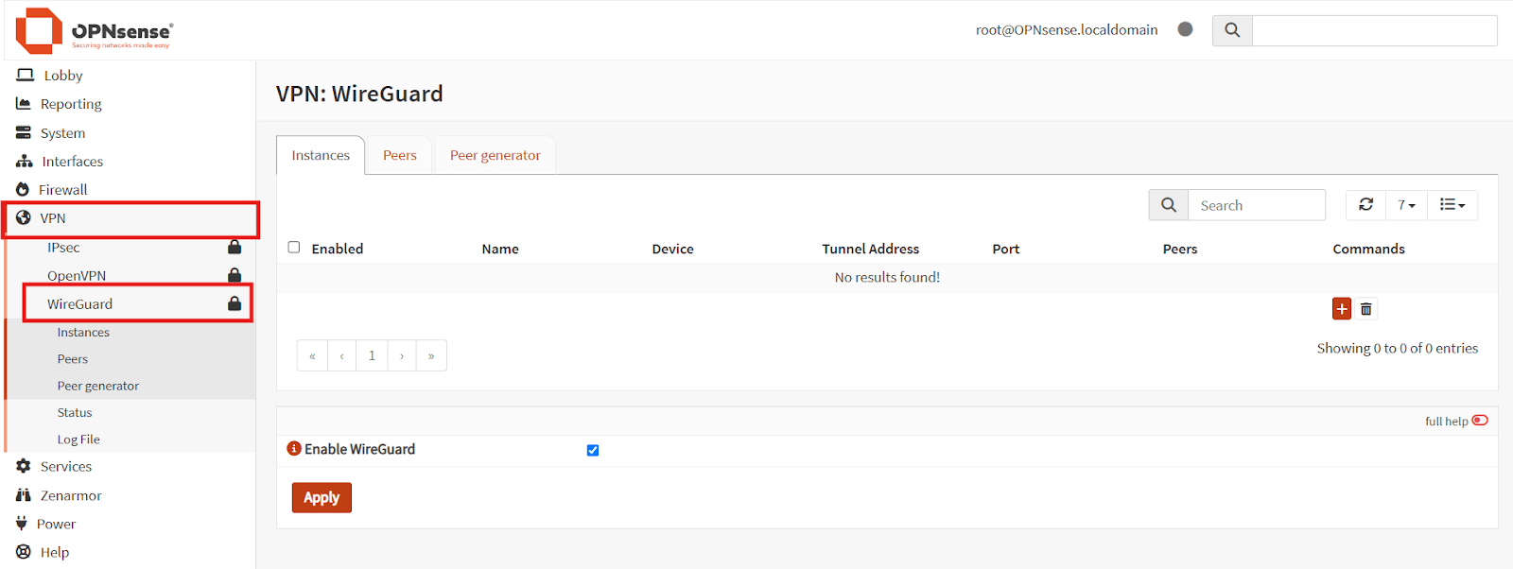Open Log File in the sidebar
Viewport: 1513px width, 569px height.
pos(78,440)
